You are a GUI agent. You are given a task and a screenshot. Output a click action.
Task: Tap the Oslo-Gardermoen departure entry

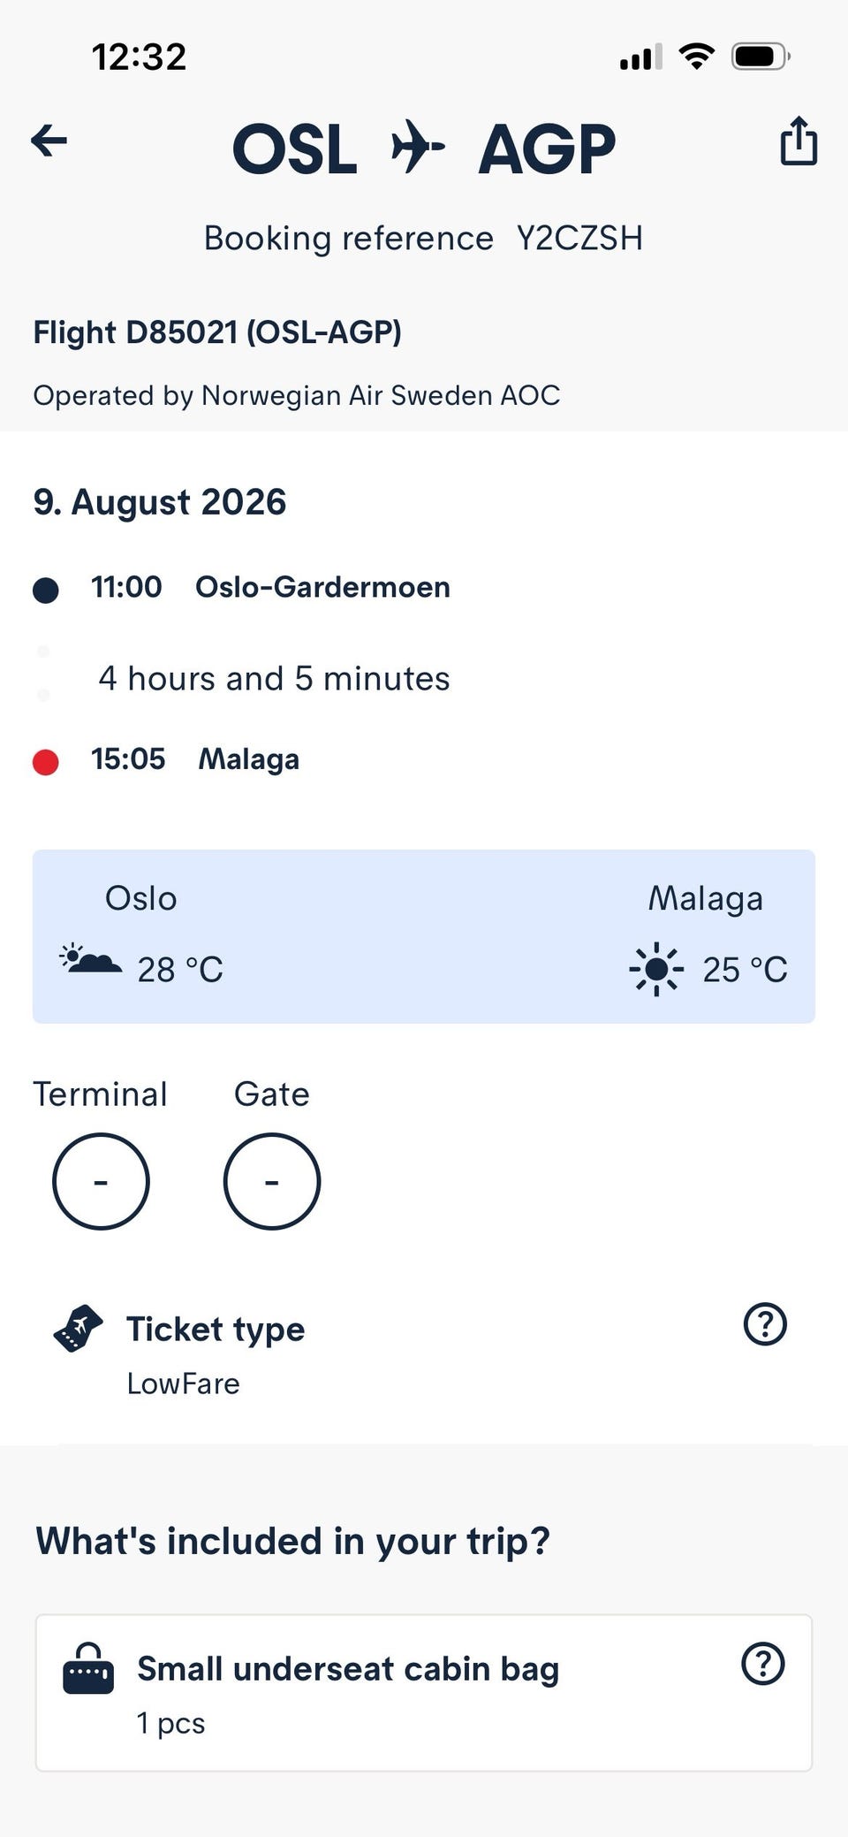coord(270,587)
